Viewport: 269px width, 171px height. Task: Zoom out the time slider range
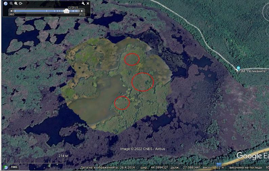point(11,3)
